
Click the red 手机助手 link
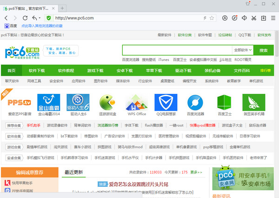pyautogui.click(x=33, y=125)
